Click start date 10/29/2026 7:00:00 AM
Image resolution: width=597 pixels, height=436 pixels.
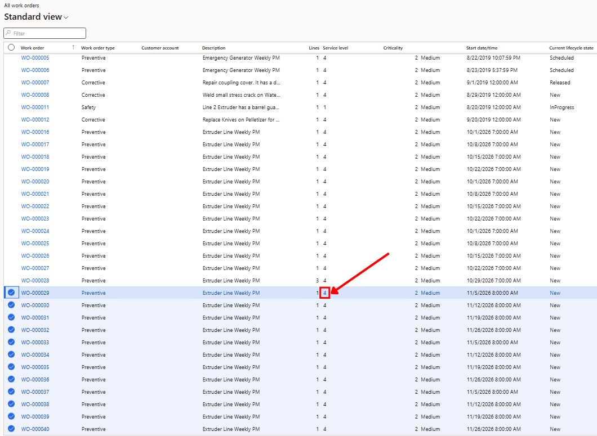pos(494,280)
